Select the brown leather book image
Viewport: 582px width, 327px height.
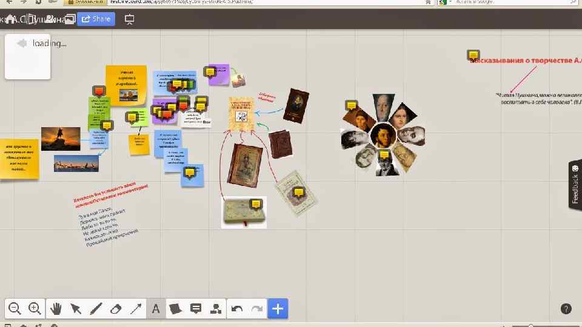[280, 144]
